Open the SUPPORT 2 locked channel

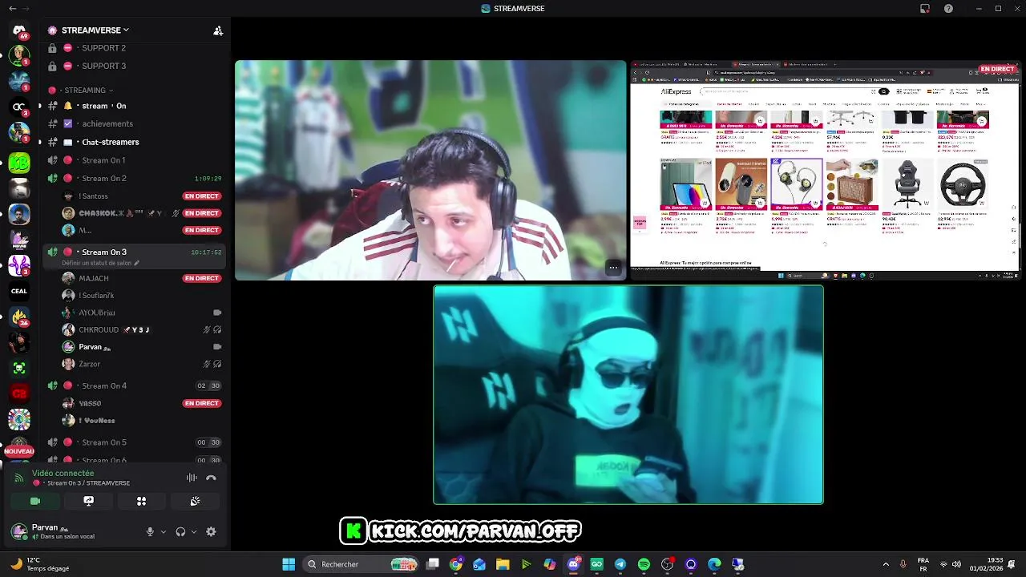click(133, 48)
